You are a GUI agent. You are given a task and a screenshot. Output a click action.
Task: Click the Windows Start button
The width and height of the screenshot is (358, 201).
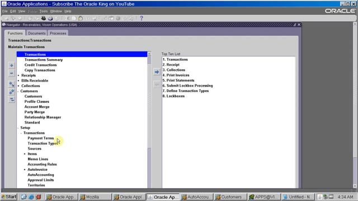point(9,197)
